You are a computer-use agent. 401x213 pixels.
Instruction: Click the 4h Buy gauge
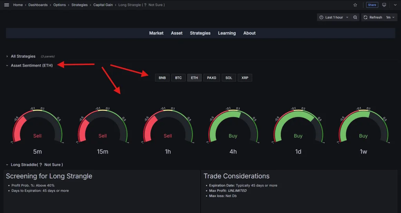point(233,126)
